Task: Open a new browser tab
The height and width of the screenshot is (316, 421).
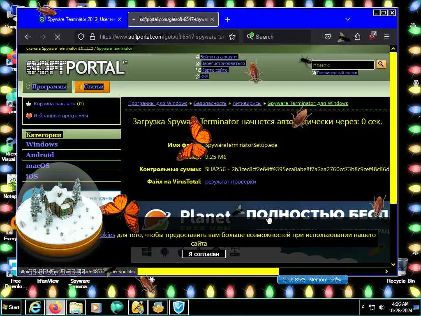Action: tap(227, 19)
